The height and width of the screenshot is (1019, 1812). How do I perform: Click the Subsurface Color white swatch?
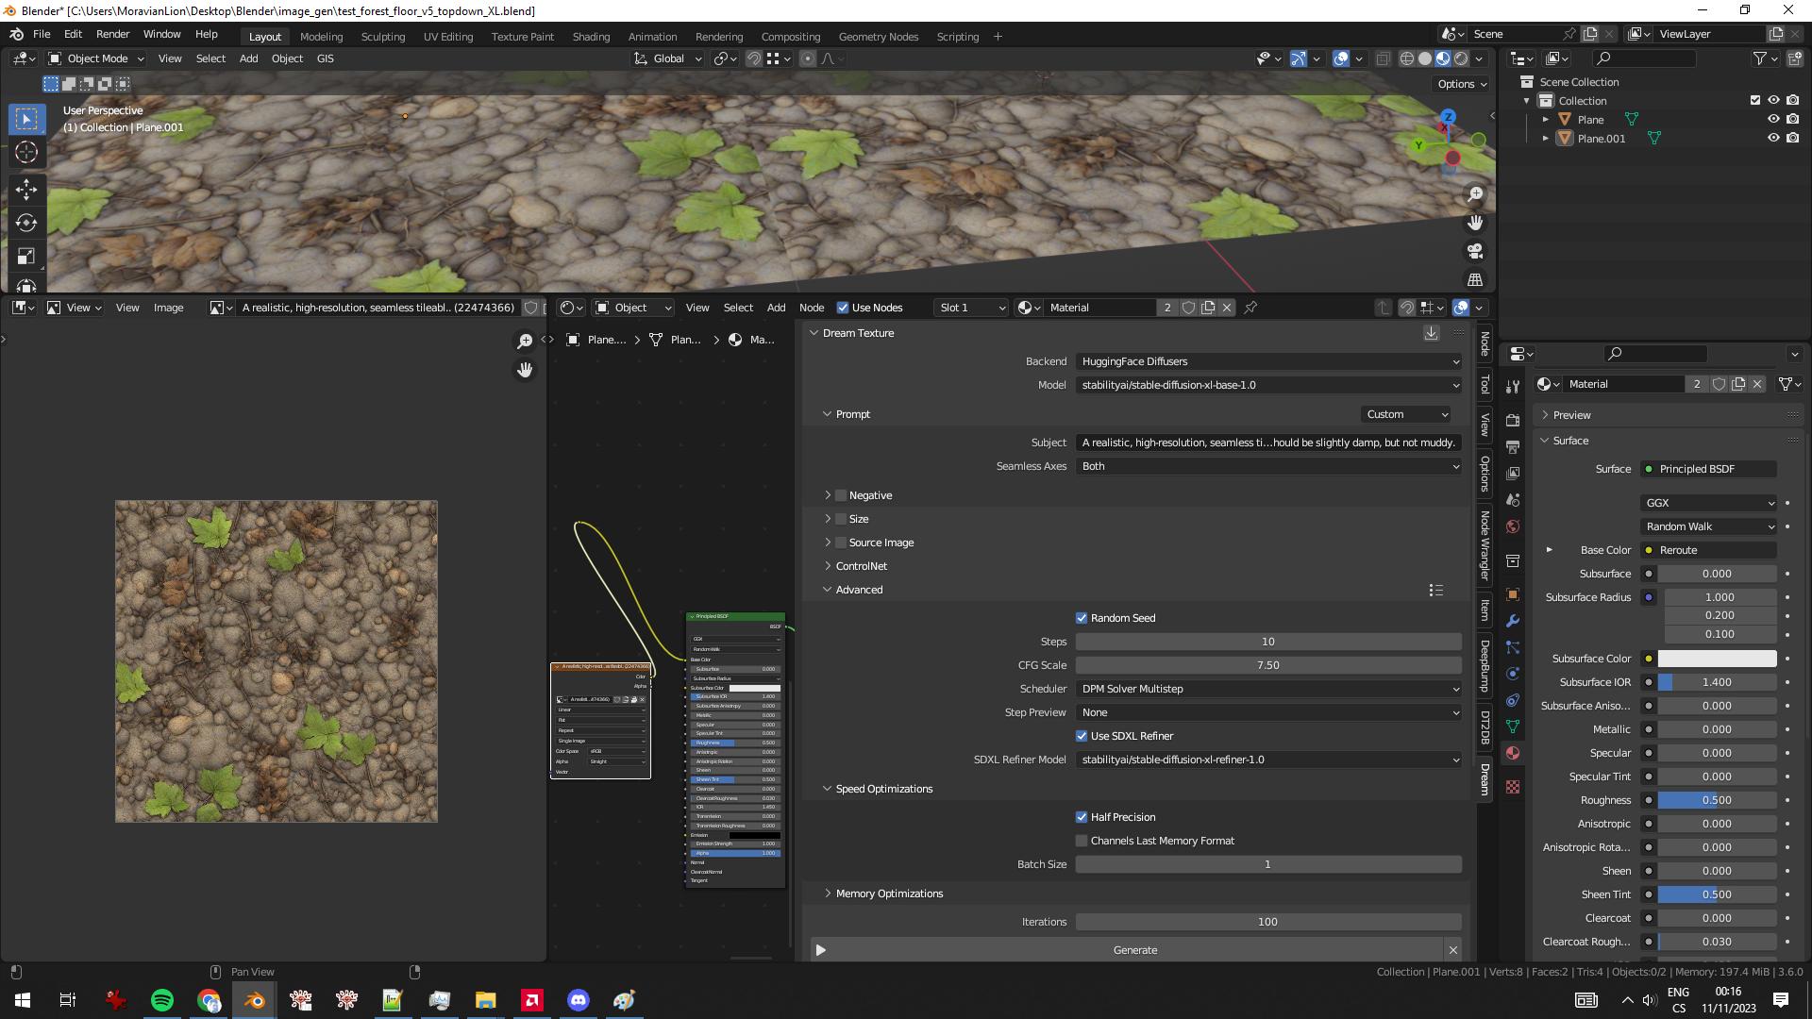[x=1717, y=659]
